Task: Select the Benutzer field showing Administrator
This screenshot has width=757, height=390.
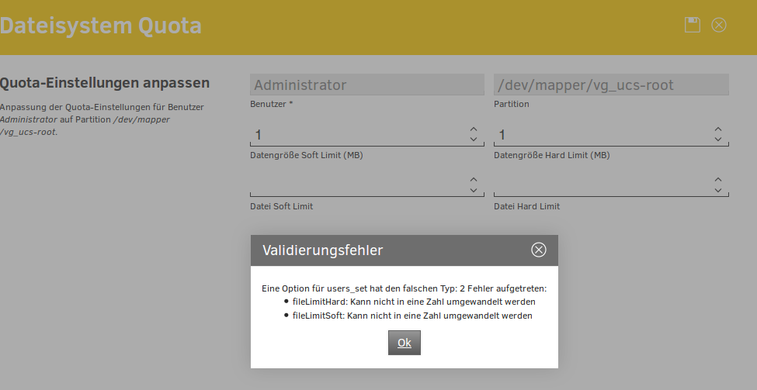Action: pyautogui.click(x=366, y=85)
